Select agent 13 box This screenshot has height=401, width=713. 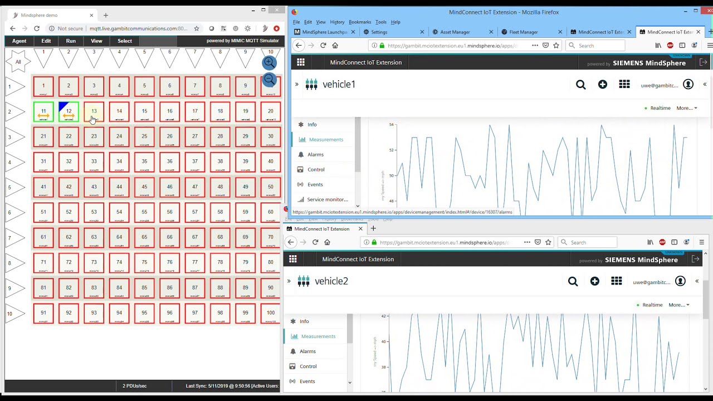94,111
